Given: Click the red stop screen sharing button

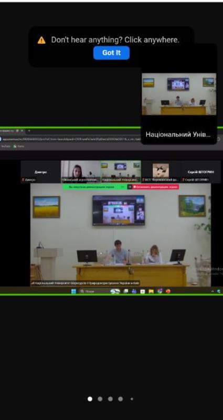Looking at the screenshot, I should (155, 187).
